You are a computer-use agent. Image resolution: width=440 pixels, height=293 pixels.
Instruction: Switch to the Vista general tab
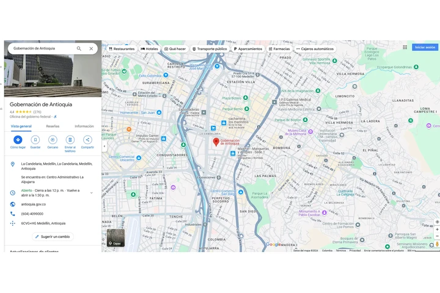coord(21,126)
